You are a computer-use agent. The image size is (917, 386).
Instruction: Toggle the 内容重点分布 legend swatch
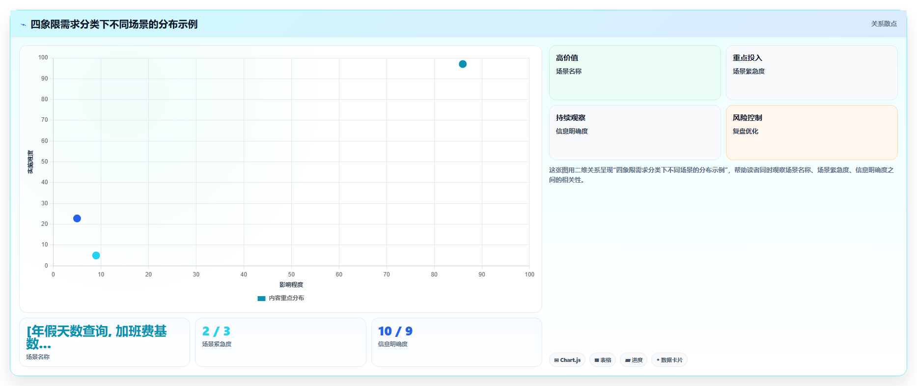pos(261,298)
